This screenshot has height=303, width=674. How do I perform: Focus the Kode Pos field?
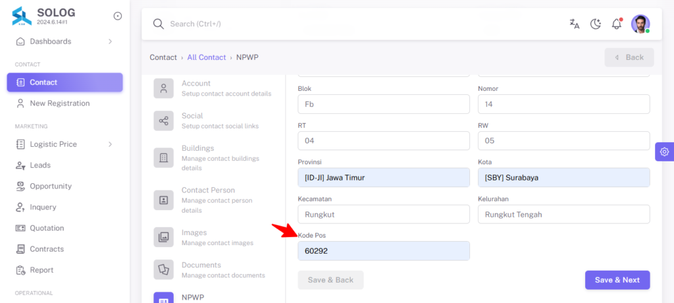point(384,251)
